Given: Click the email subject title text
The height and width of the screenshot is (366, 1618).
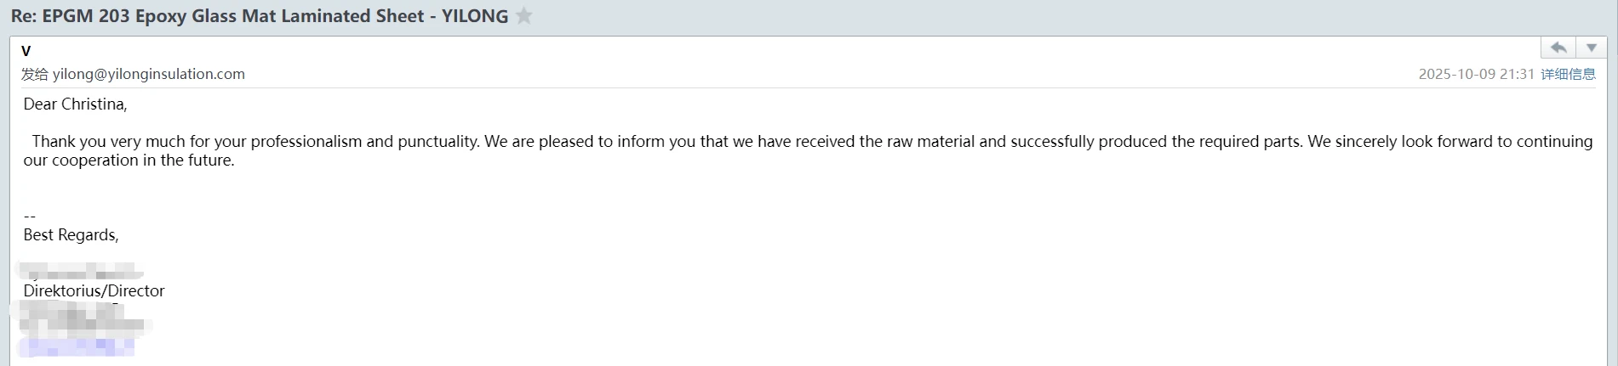Looking at the screenshot, I should click(217, 16).
